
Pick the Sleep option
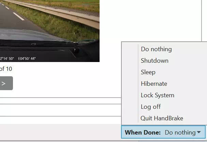click(x=164, y=72)
